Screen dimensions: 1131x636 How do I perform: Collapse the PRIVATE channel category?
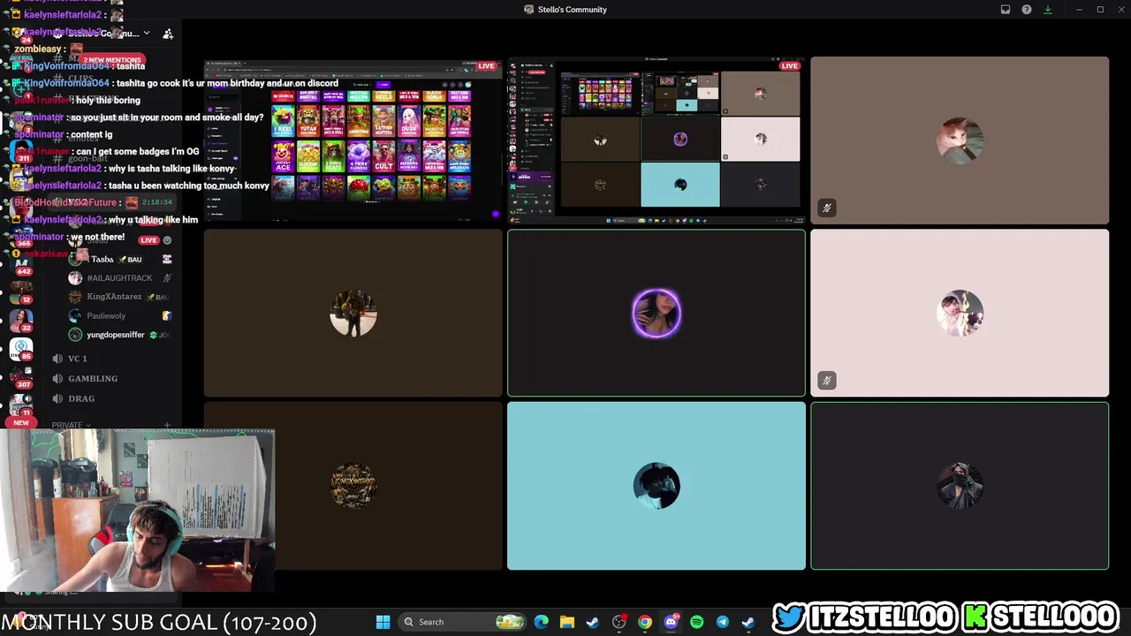pyautogui.click(x=71, y=425)
